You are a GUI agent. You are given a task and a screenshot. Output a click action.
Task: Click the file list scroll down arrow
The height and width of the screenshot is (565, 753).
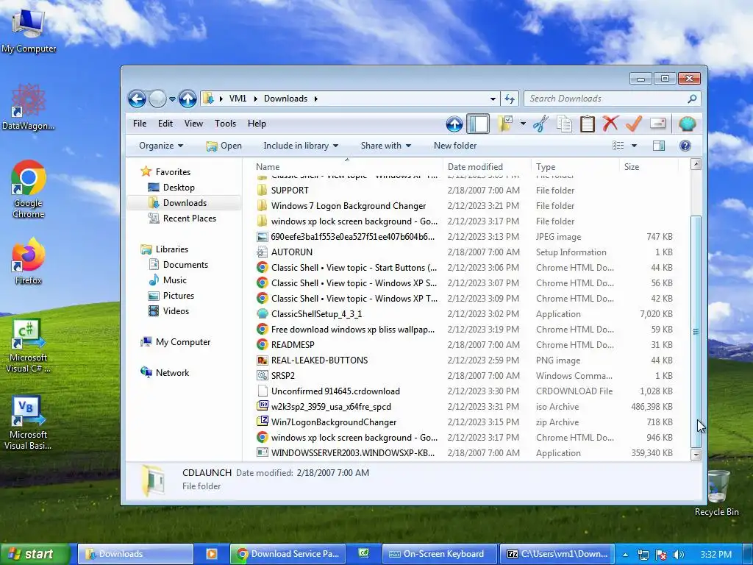tap(696, 455)
